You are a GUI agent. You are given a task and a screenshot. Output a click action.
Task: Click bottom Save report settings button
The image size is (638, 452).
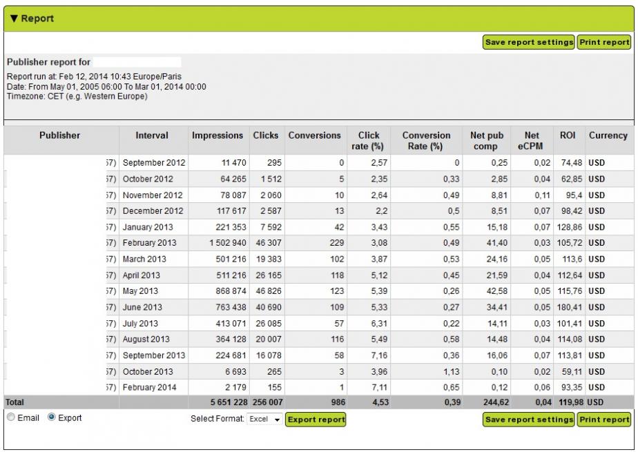point(529,420)
